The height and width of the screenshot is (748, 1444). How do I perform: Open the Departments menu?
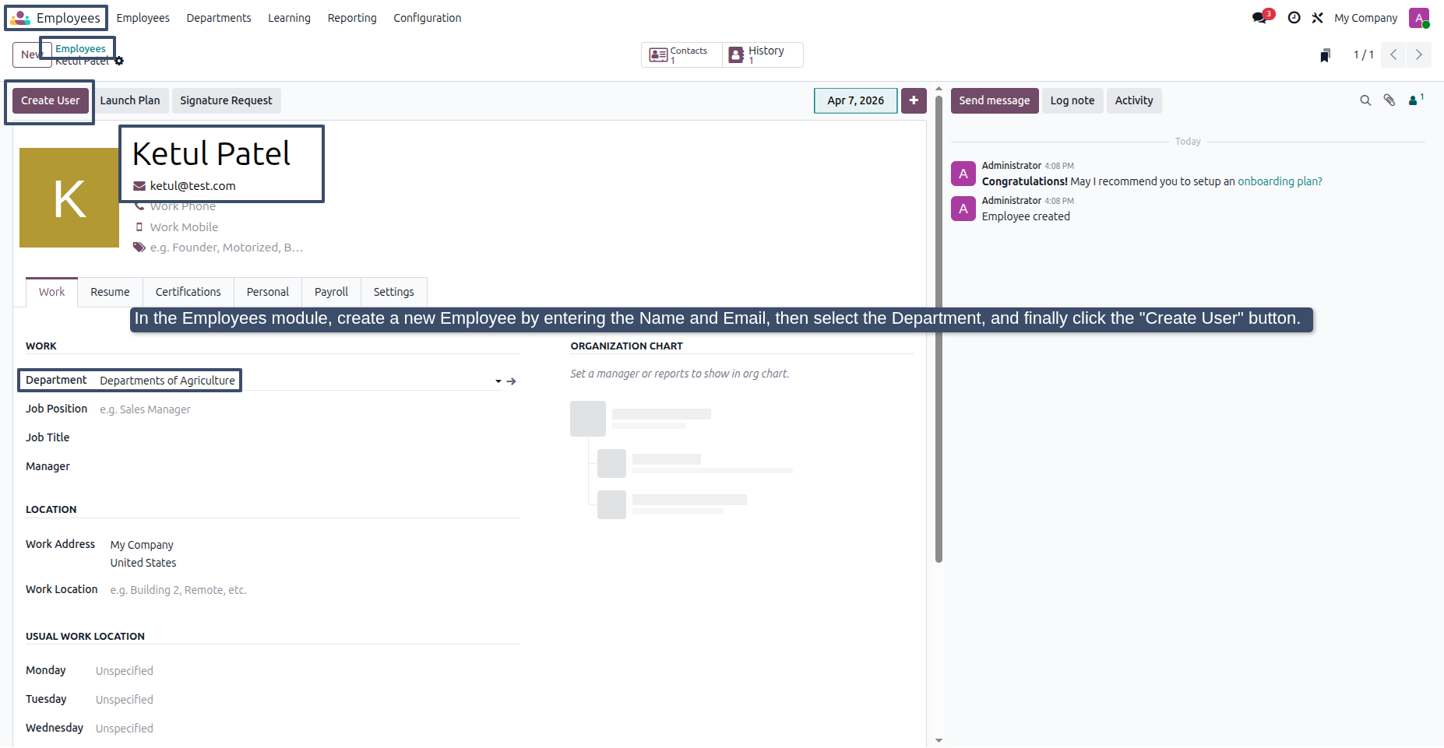(x=219, y=18)
